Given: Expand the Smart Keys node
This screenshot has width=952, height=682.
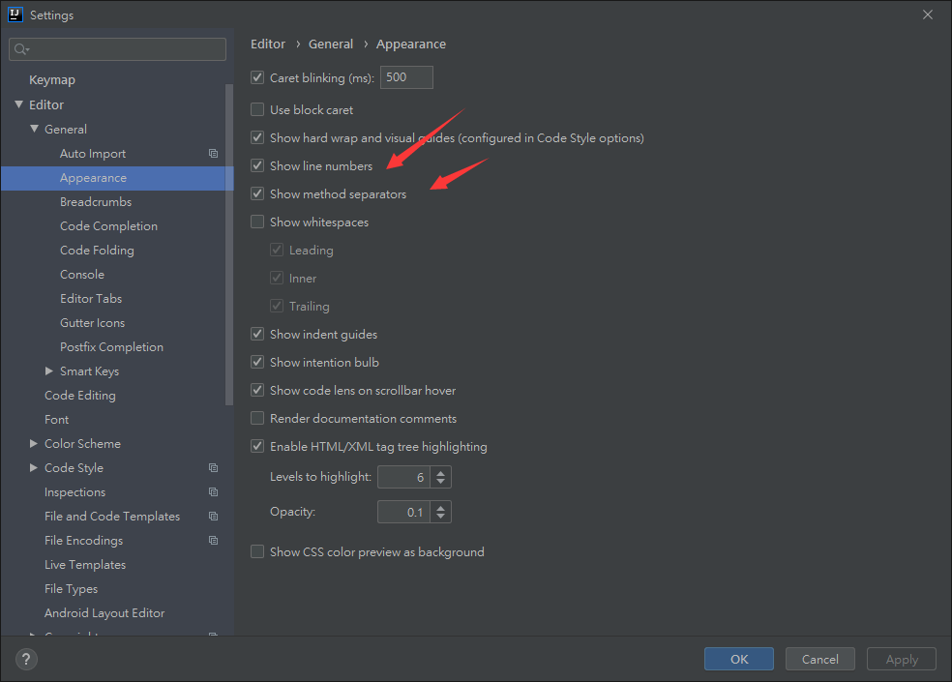Looking at the screenshot, I should 49,371.
